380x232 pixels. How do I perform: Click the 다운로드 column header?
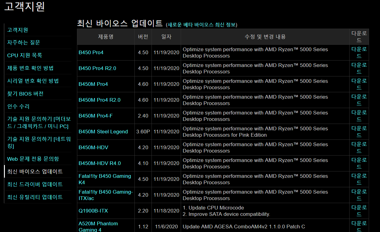tap(359, 37)
